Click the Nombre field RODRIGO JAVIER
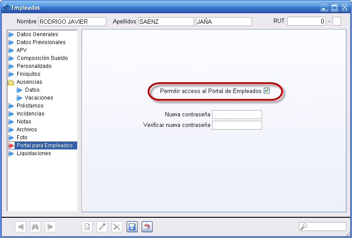 pyautogui.click(x=72, y=22)
